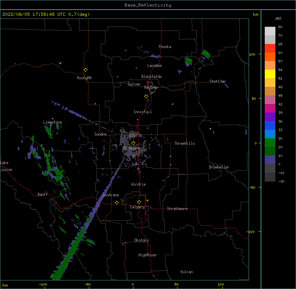Click the magenta 42 dBZ legend swatch
Image resolution: width=296 pixels, height=289 pixels.
[x=270, y=108]
